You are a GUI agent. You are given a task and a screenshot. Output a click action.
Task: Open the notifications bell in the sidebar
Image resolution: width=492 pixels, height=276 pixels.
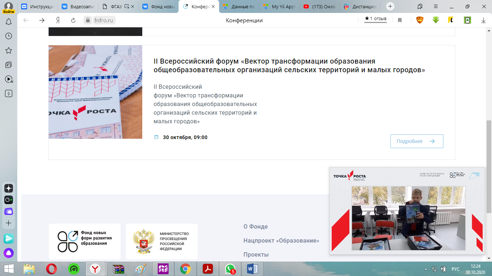click(x=9, y=22)
